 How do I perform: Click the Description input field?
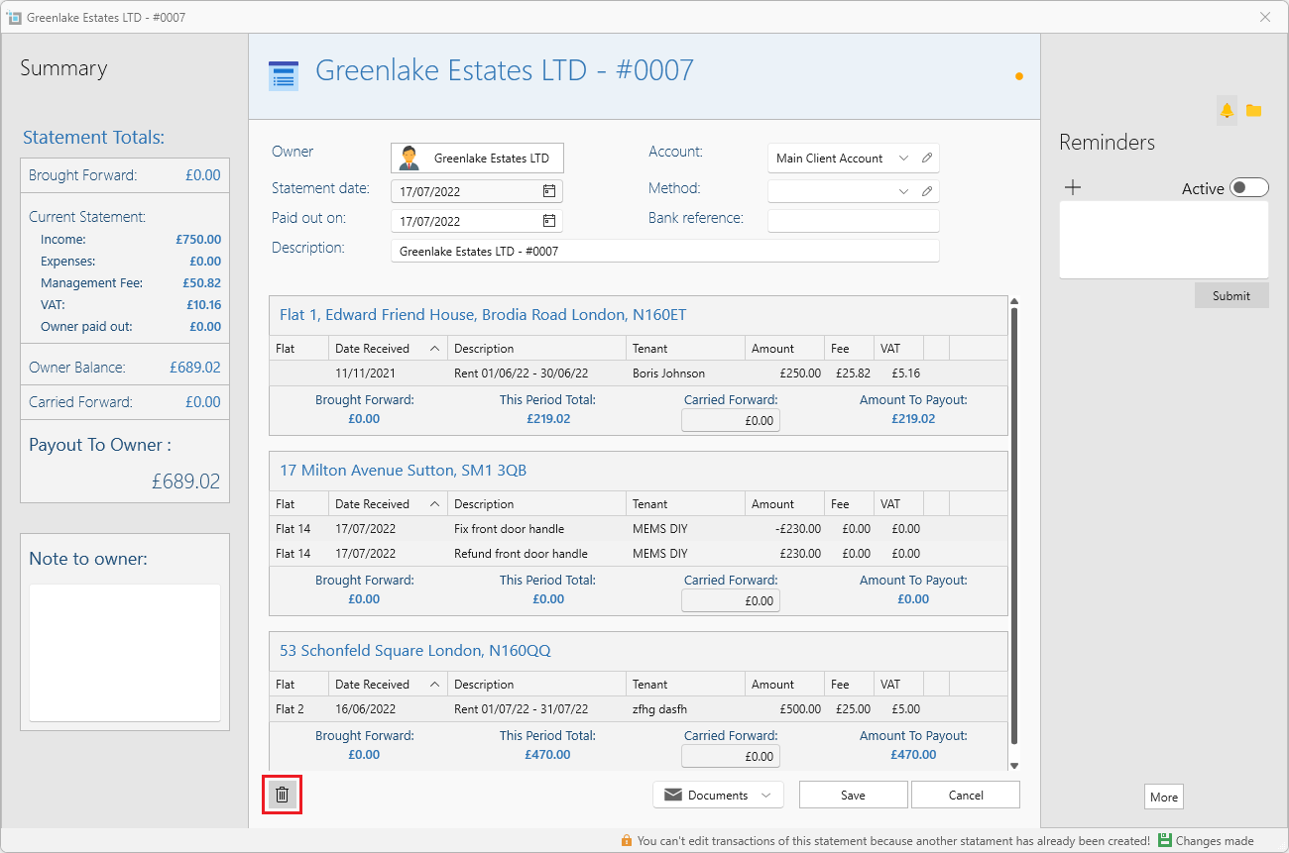(x=664, y=252)
